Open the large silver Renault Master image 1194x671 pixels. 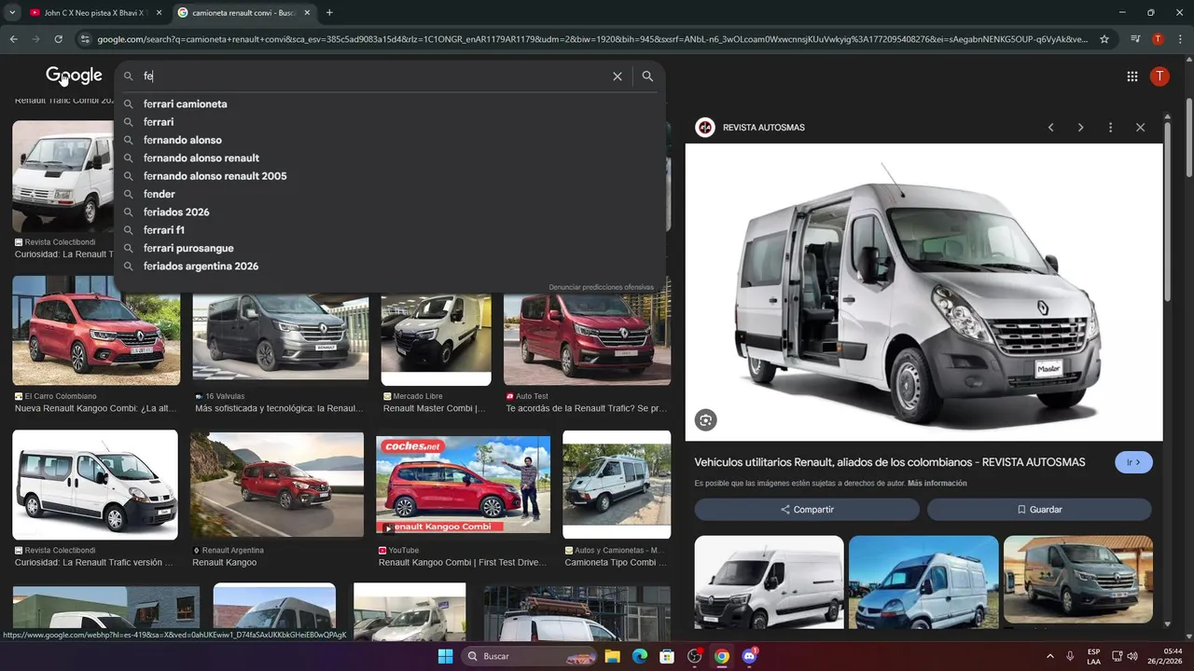(924, 292)
